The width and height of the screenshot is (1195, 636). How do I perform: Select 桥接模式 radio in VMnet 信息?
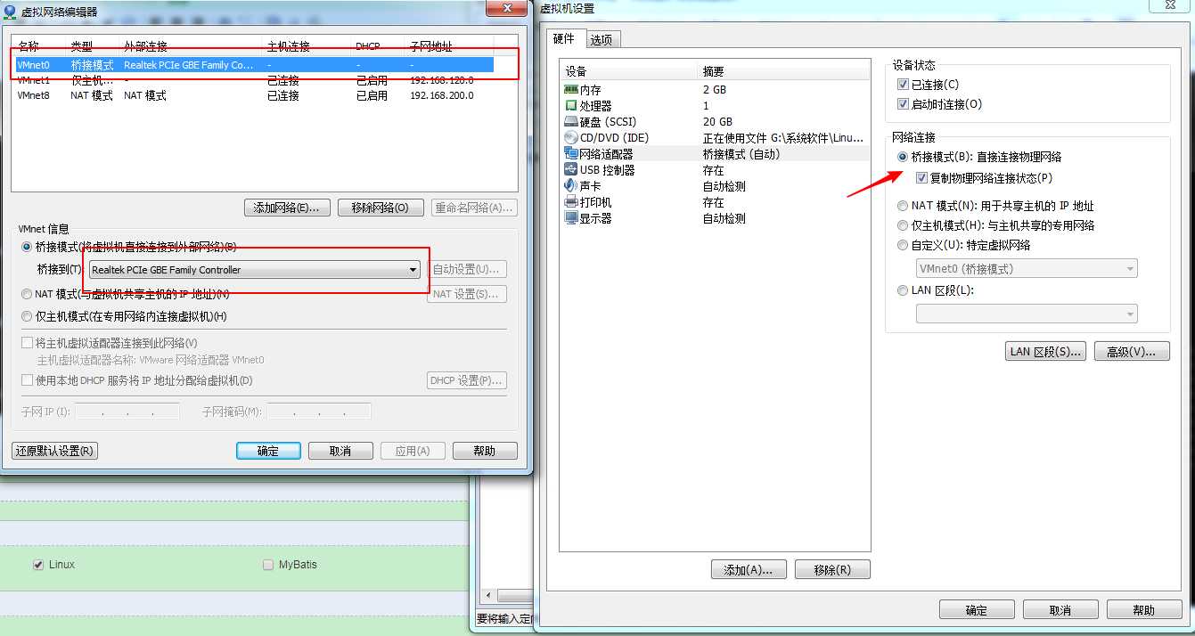click(x=26, y=247)
